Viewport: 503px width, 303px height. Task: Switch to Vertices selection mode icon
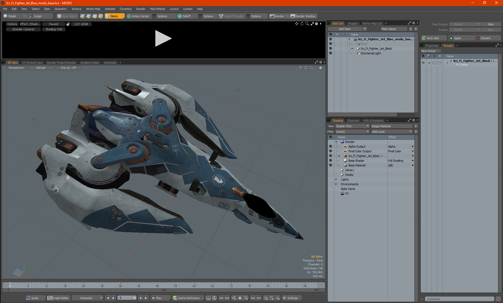click(x=83, y=16)
